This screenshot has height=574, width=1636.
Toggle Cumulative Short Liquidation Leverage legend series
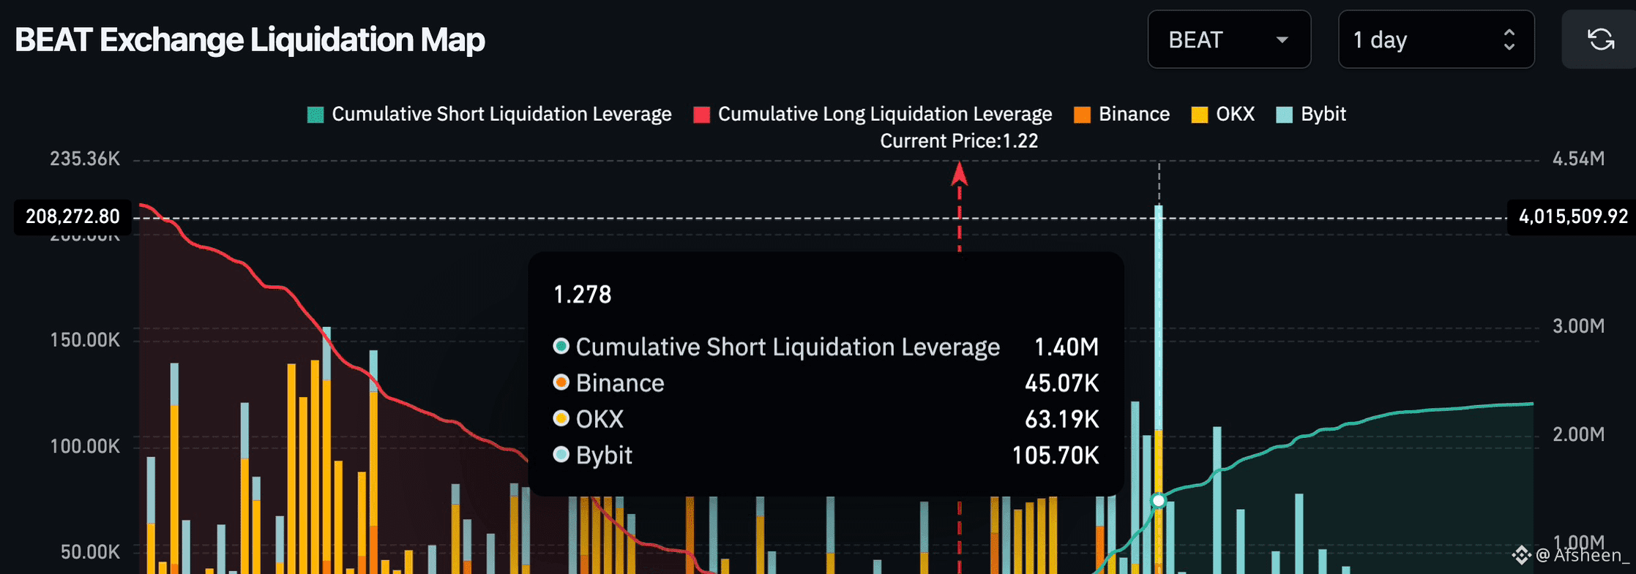(x=489, y=114)
